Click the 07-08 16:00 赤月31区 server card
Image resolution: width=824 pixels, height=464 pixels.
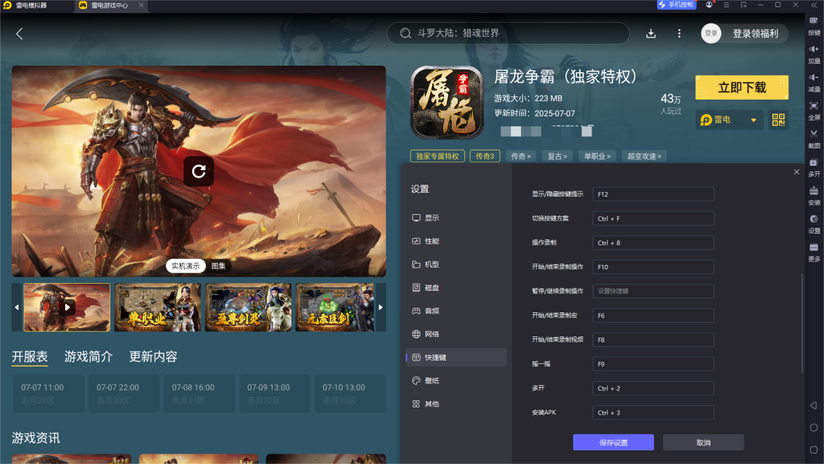pos(198,393)
